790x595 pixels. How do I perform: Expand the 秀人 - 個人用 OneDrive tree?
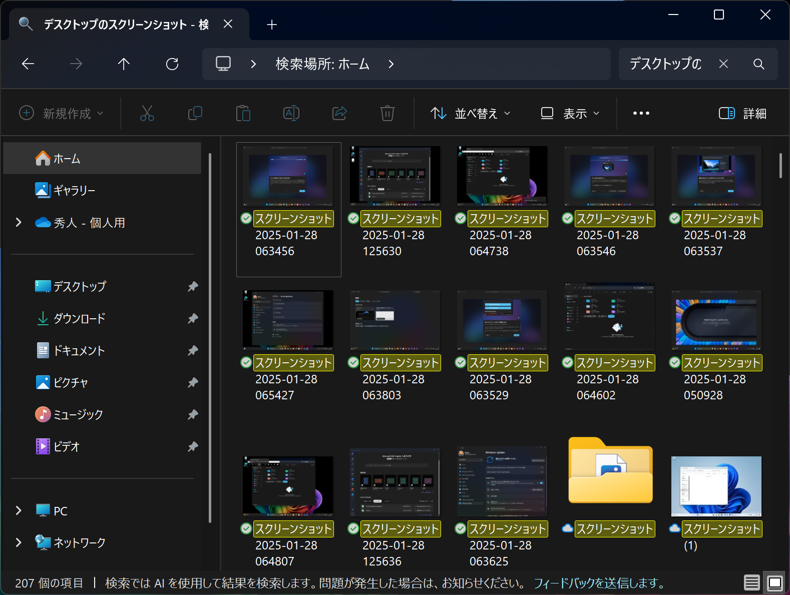(19, 222)
